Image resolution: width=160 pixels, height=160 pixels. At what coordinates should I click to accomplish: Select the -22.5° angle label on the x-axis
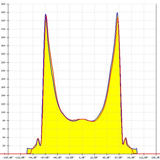coord(70,158)
